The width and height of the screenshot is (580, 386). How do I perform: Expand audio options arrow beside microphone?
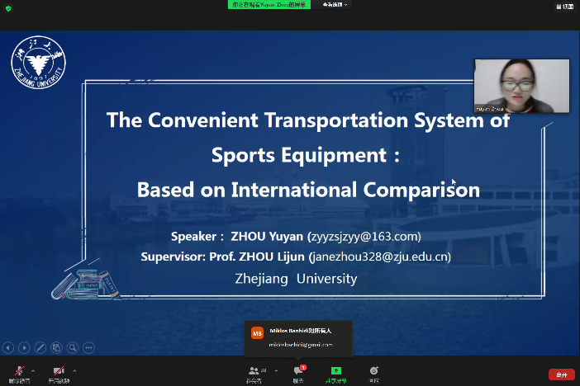pos(32,370)
